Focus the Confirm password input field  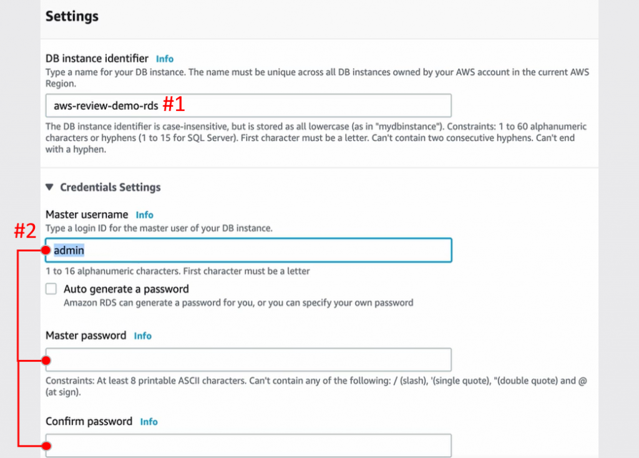click(x=248, y=446)
